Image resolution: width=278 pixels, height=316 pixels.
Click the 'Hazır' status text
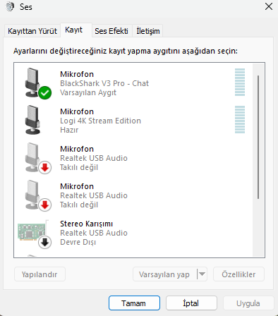click(69, 130)
